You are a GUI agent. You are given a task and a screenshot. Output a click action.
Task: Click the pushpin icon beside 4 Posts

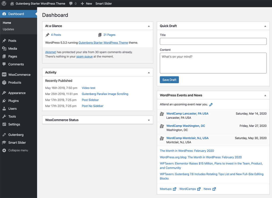(47, 35)
